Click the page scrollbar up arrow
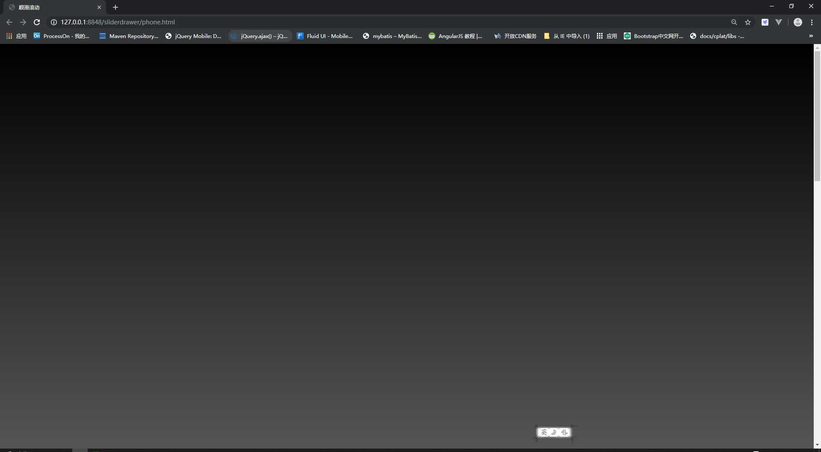The height and width of the screenshot is (452, 821). [x=817, y=47]
